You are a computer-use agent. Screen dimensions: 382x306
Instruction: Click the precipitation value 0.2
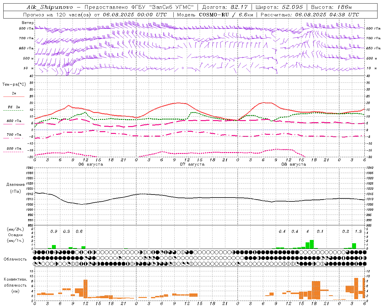point(346,232)
